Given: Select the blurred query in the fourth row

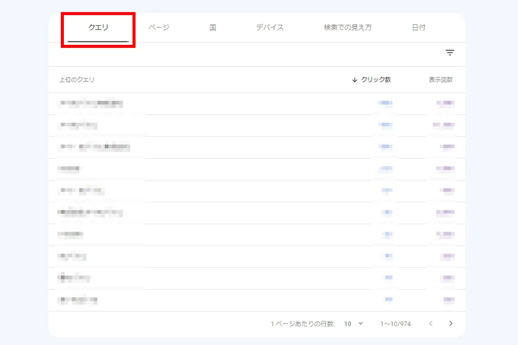Looking at the screenshot, I should tap(69, 169).
